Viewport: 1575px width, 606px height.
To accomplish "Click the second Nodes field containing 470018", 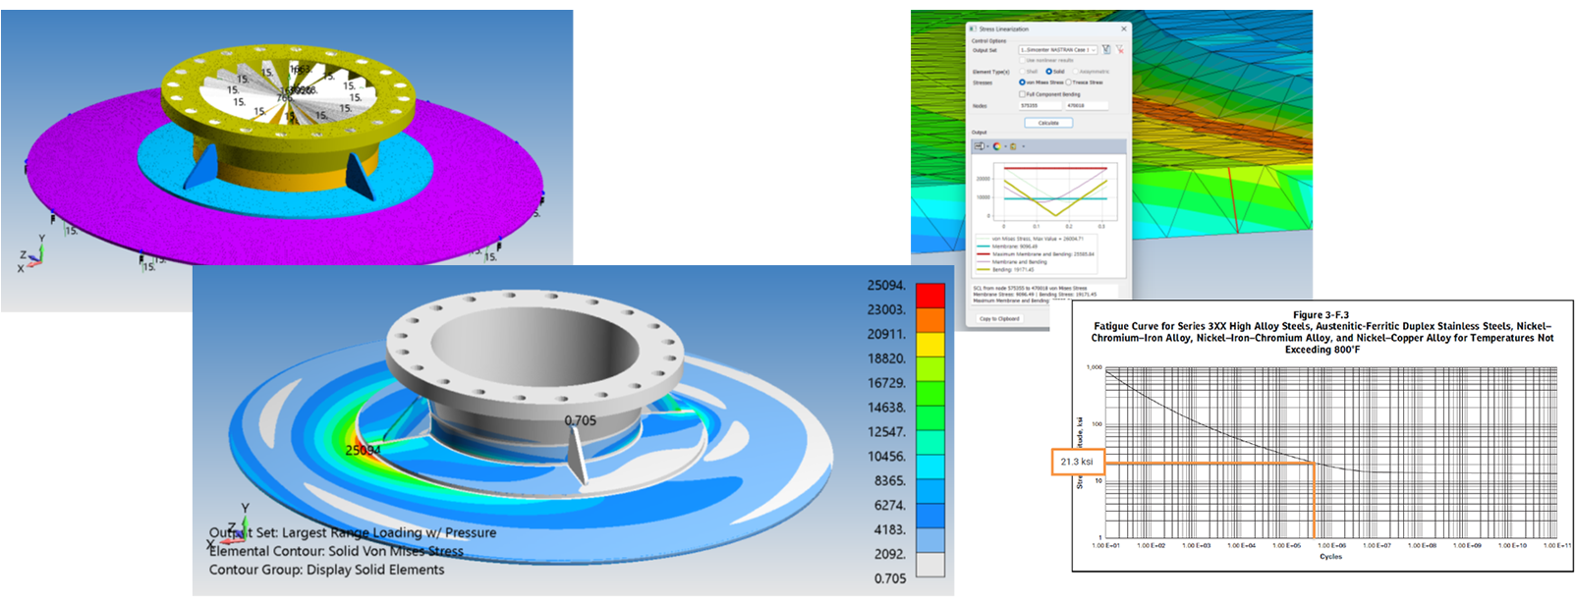I will 1087,105.
